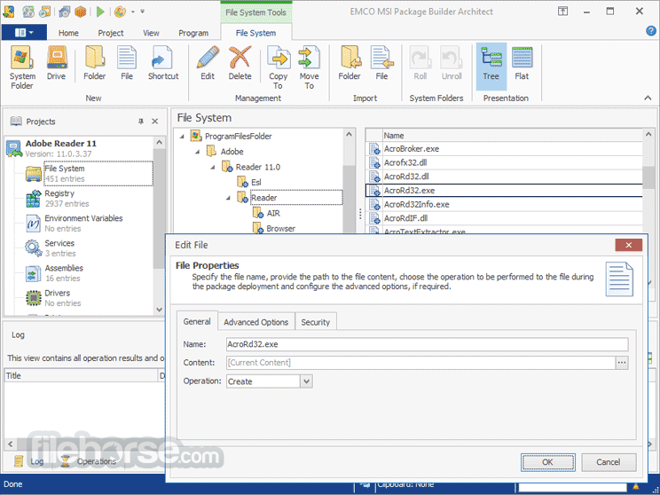Open the application menu dropdown button
This screenshot has width=660, height=495.
tap(24, 33)
